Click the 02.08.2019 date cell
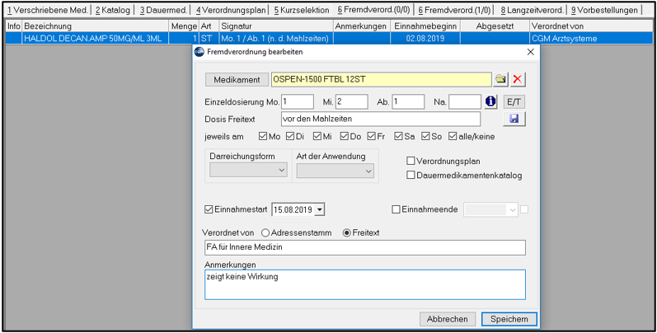 click(425, 39)
